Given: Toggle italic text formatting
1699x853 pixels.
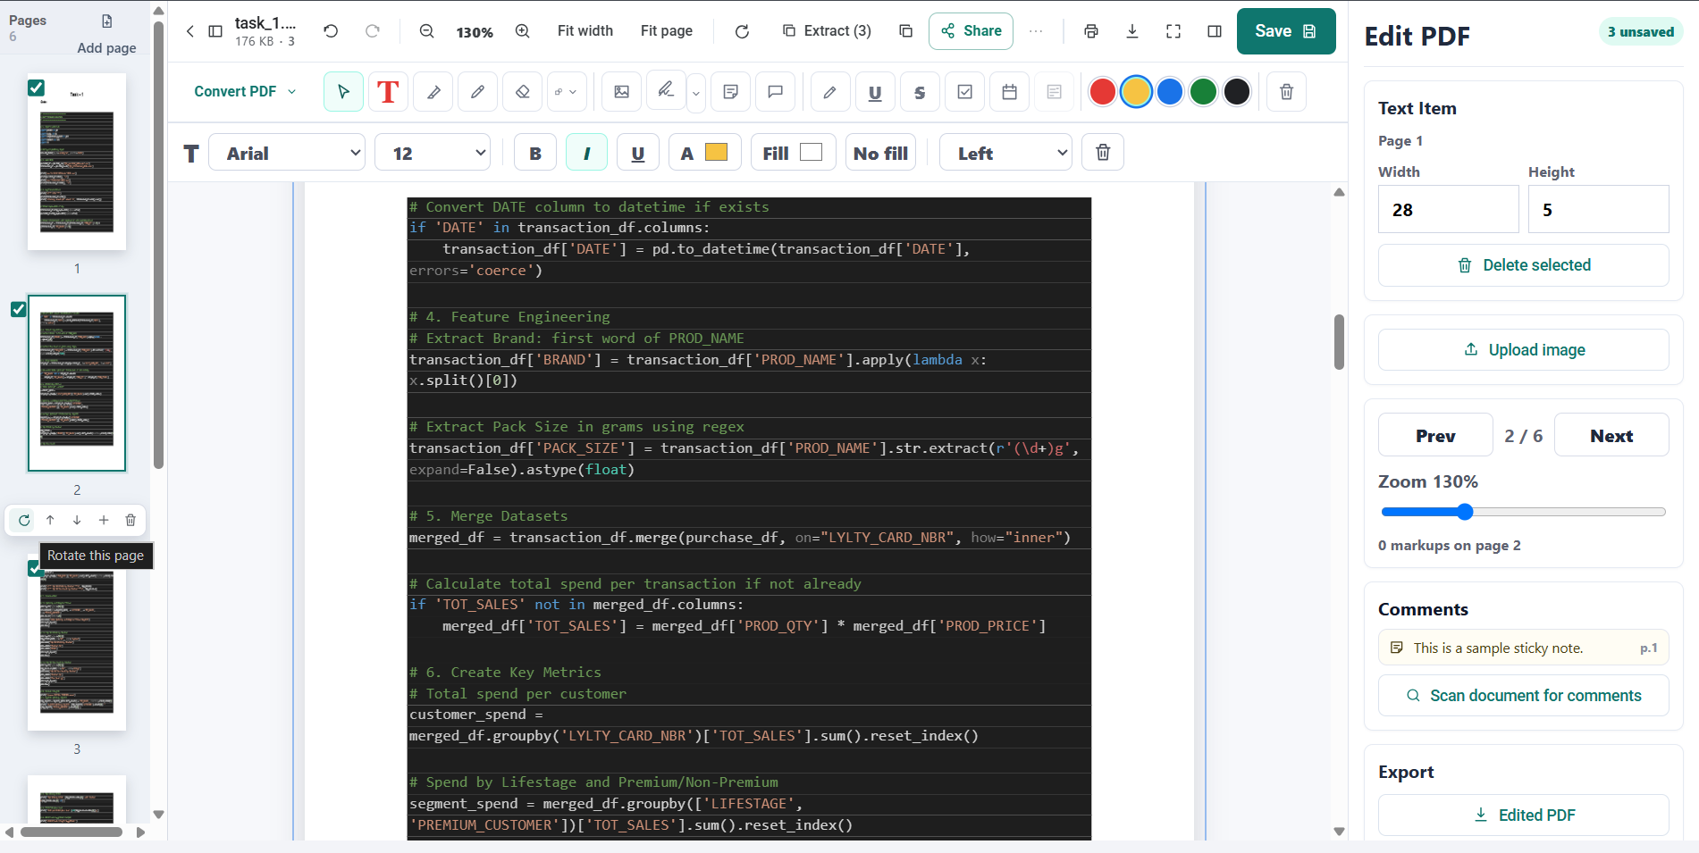Looking at the screenshot, I should pyautogui.click(x=586, y=153).
